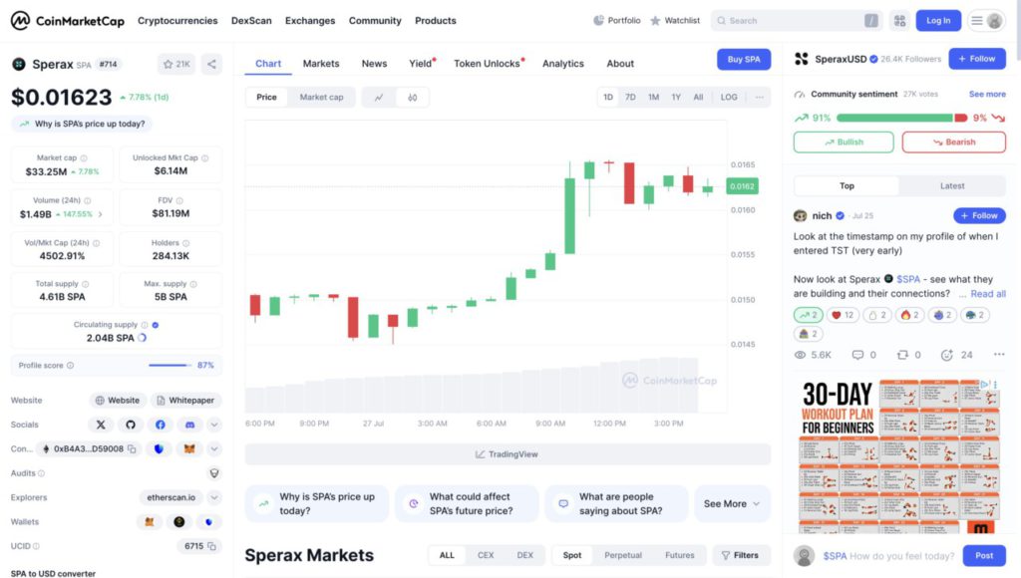Screen dimensions: 1021x578
Task: Click the Discord social icon
Action: pyautogui.click(x=188, y=425)
